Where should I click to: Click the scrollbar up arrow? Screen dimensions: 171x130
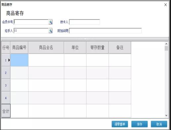pos(166,44)
